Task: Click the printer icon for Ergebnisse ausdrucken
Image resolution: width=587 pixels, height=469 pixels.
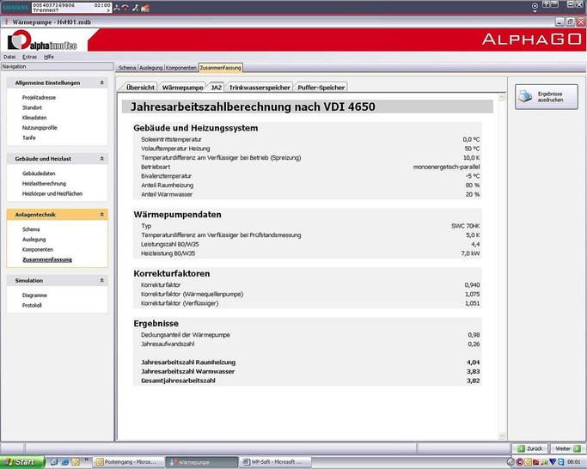Action: tap(524, 96)
